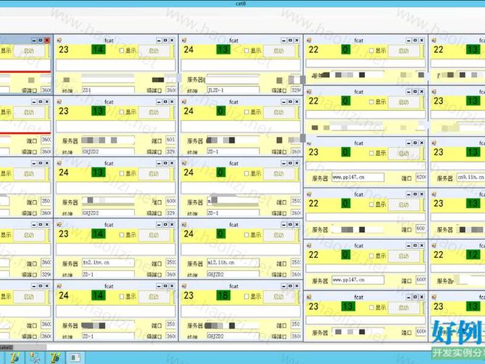Screen dimensions: 485x364
Task: Click 启动 button in JLZD-1 terminal window
Action: (279, 51)
